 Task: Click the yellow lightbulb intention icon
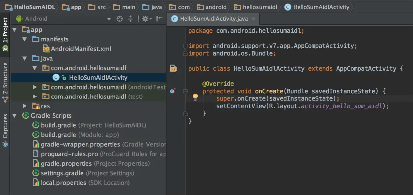coord(195,97)
